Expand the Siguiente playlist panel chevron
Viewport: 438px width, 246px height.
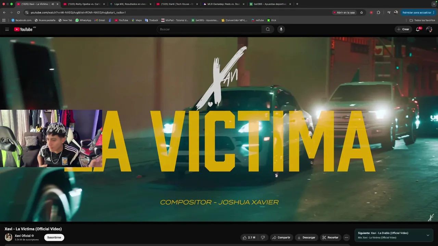[x=428, y=235]
